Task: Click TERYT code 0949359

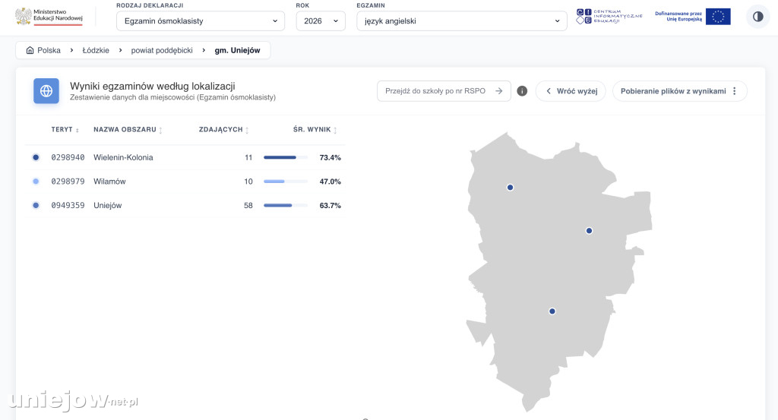Action: (68, 205)
